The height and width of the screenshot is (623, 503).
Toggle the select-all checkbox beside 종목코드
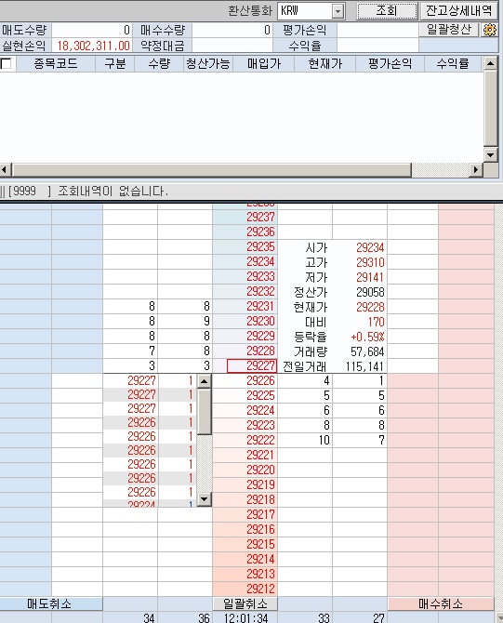coord(6,63)
